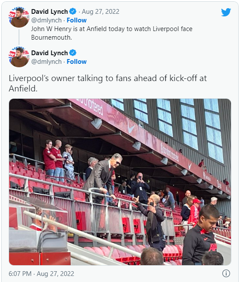Open the 6:07 PM · Aug 27, 2022 timestamp

click(x=41, y=273)
